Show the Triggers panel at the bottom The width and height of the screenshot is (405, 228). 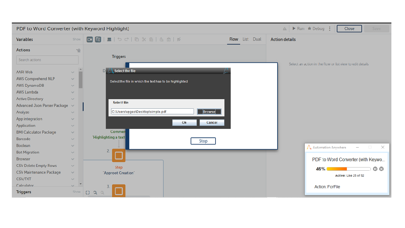click(77, 192)
